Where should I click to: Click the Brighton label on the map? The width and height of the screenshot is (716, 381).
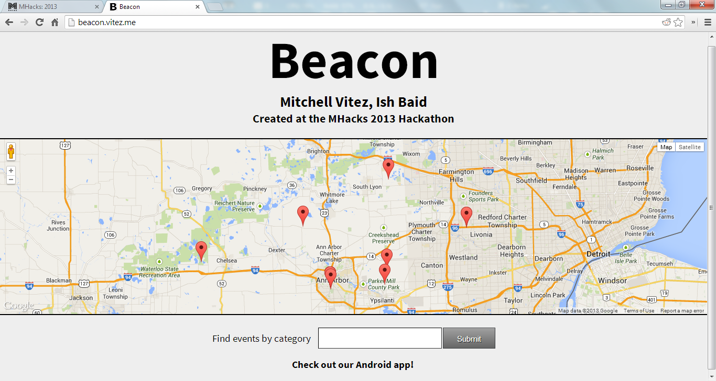point(318,151)
